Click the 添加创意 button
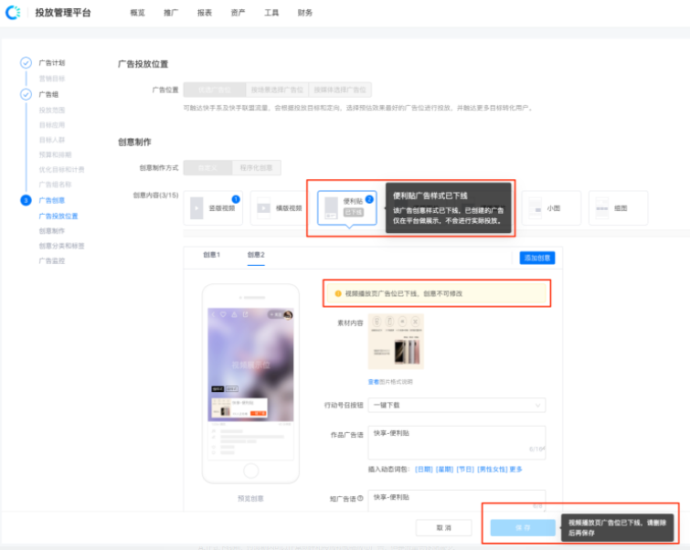 click(x=537, y=258)
